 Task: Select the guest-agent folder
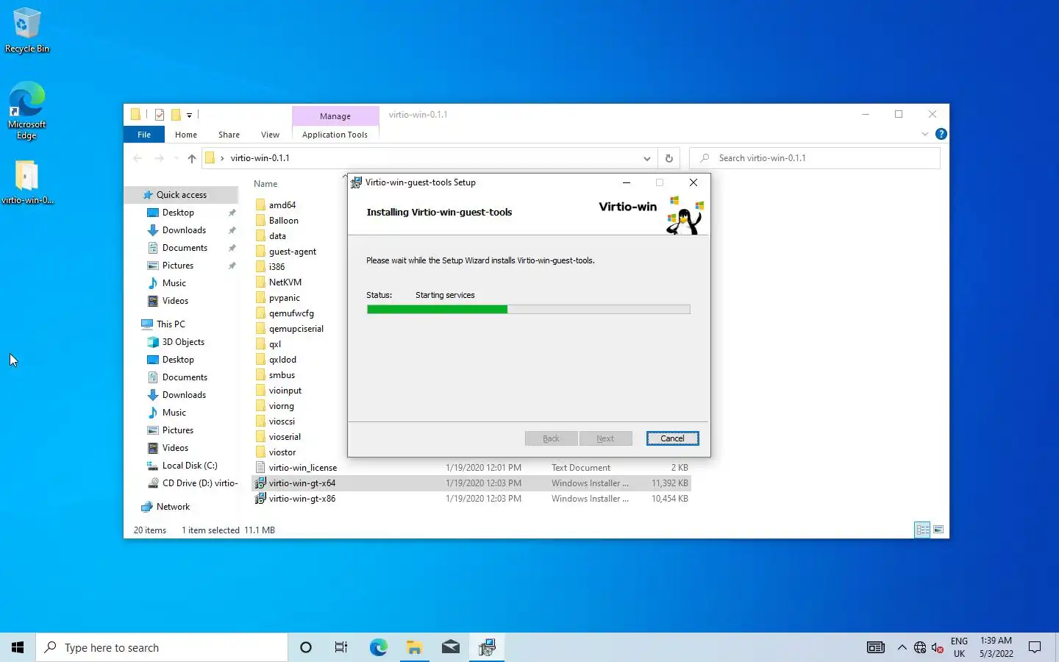(293, 252)
